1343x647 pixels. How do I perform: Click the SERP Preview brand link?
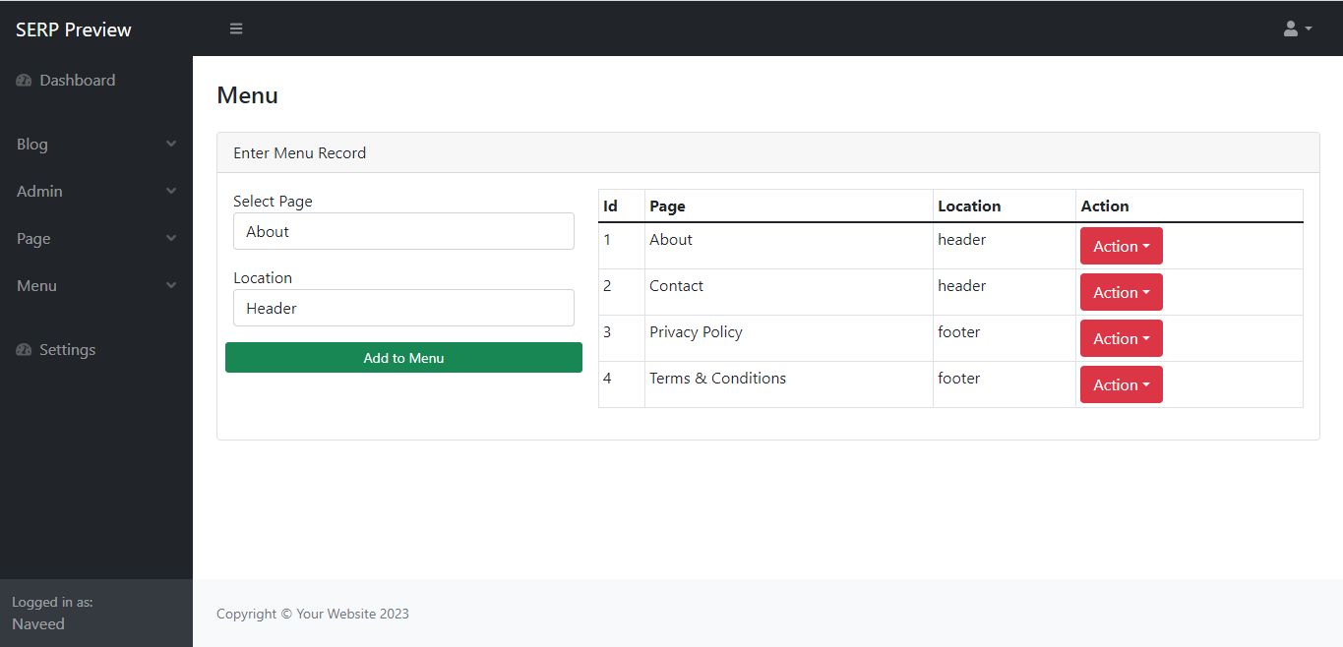[x=74, y=29]
